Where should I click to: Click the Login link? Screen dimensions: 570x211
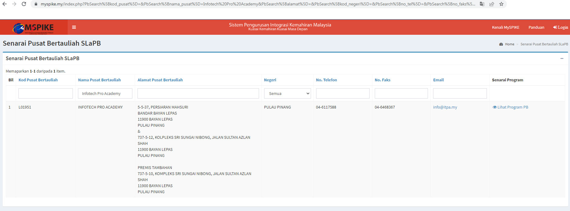point(561,27)
